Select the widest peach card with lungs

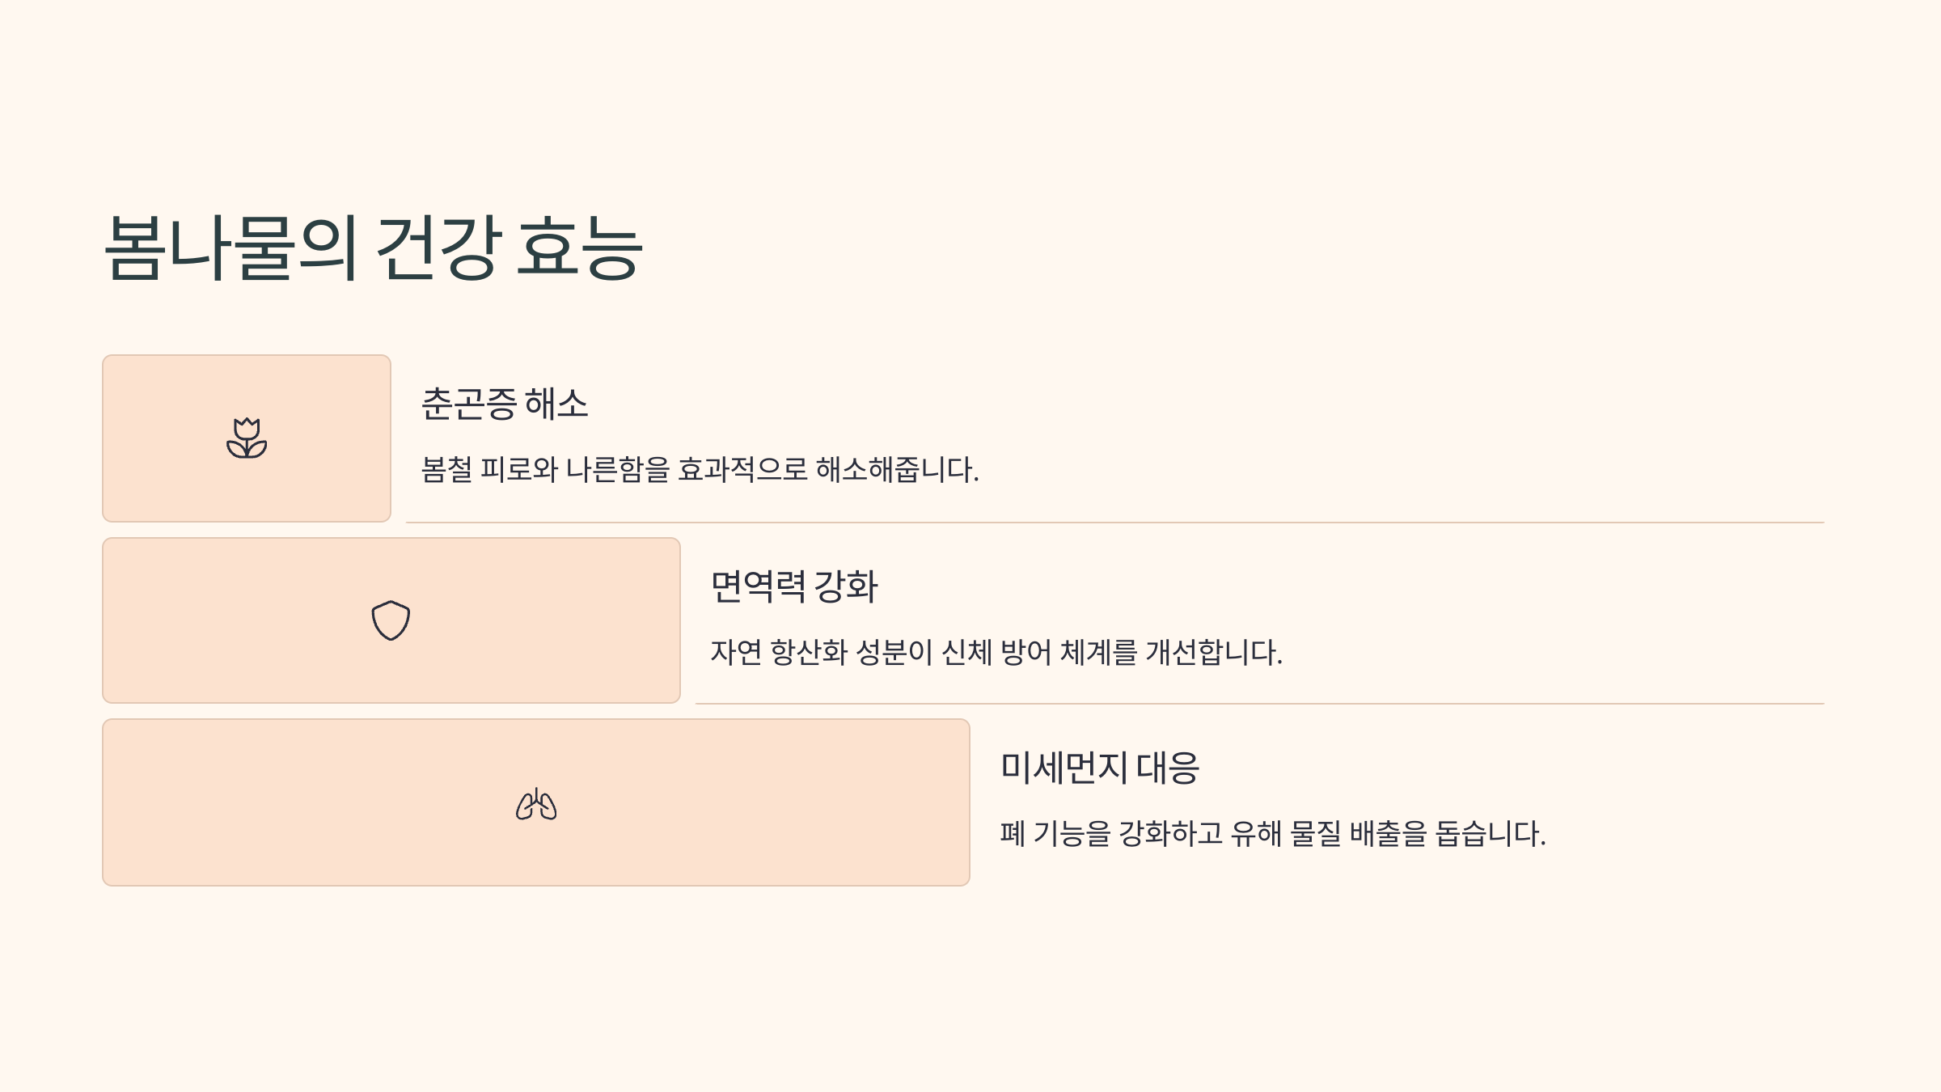[536, 802]
